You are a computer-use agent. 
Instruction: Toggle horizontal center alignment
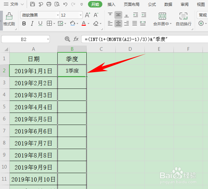click(x=118, y=23)
